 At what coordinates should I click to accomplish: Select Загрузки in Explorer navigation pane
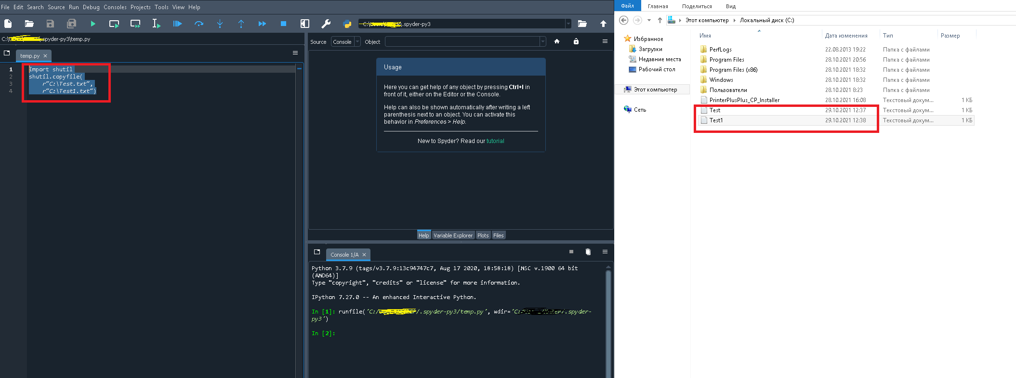click(x=650, y=49)
